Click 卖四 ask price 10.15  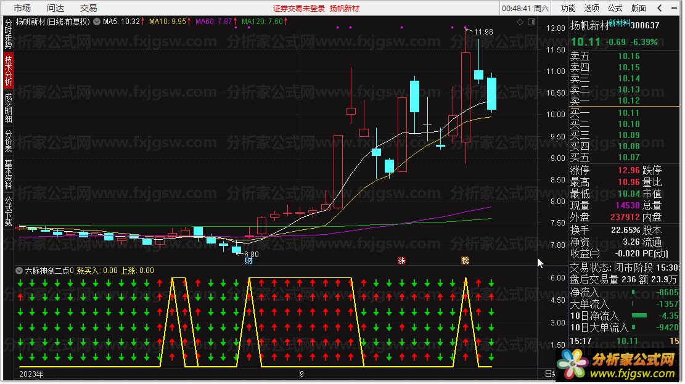click(629, 68)
